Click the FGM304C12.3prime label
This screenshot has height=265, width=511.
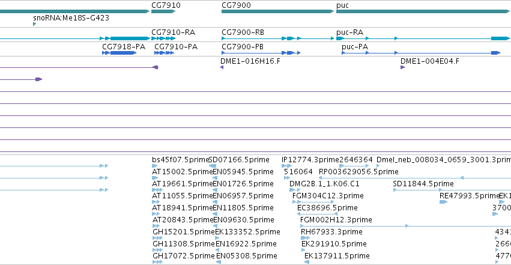click(x=328, y=196)
